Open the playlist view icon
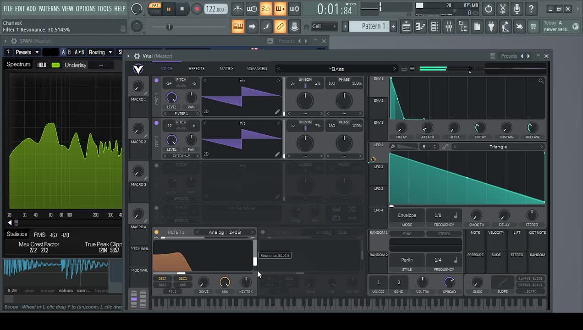The height and width of the screenshot is (330, 583). click(406, 27)
